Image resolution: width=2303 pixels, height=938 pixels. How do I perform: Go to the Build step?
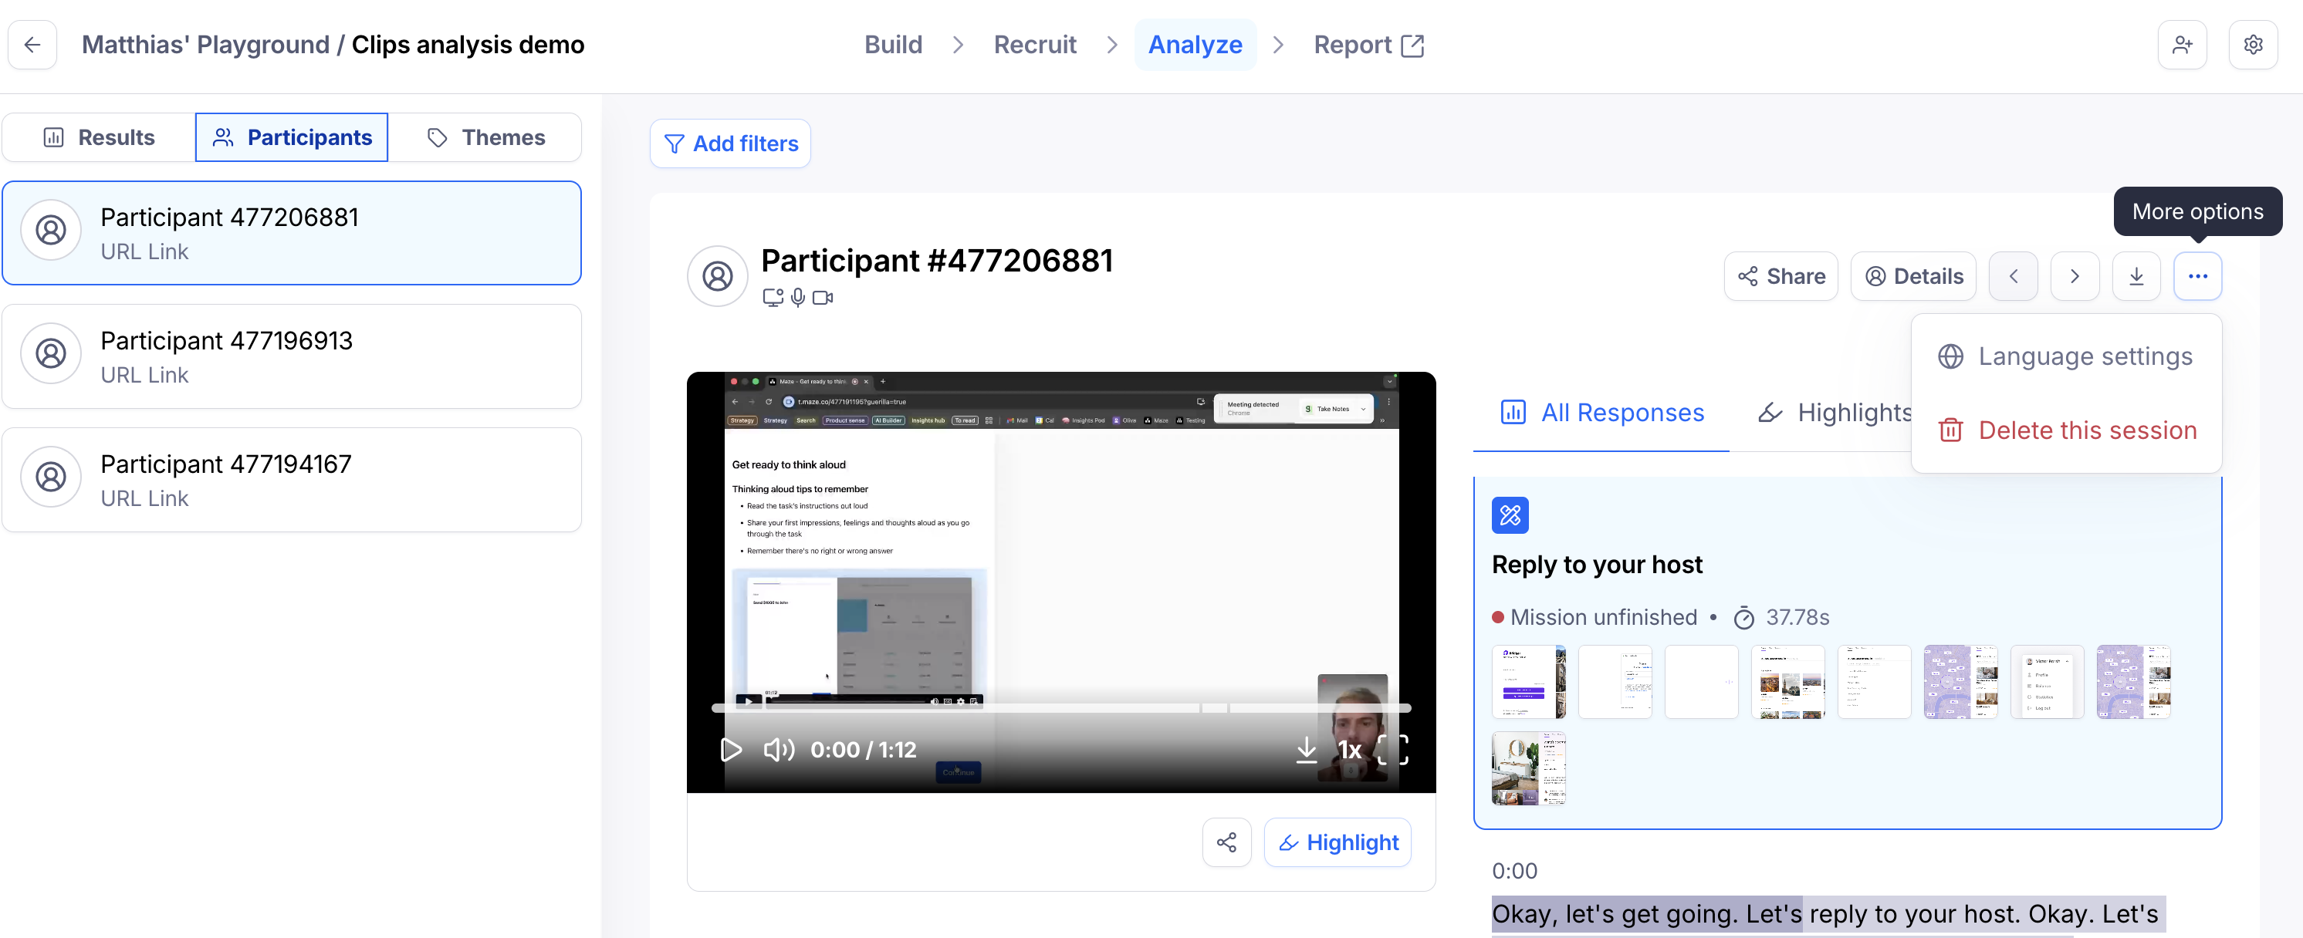point(893,45)
